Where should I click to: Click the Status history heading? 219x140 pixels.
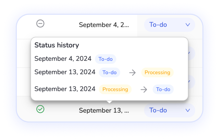(x=57, y=45)
